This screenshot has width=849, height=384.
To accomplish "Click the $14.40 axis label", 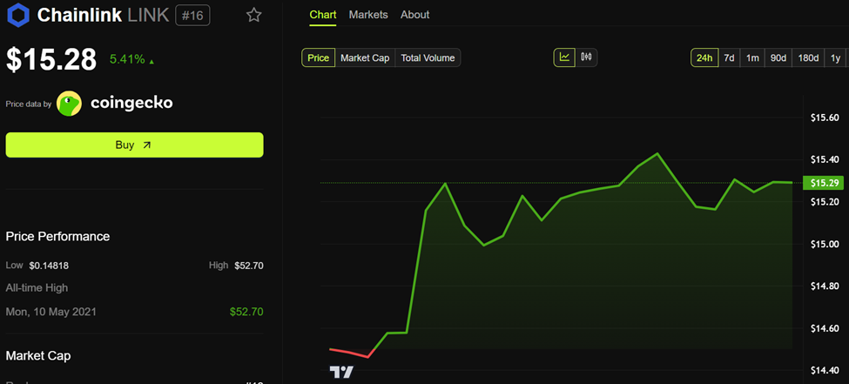I will tap(825, 370).
